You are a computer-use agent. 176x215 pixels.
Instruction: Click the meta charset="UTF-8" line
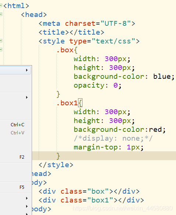point(87,24)
